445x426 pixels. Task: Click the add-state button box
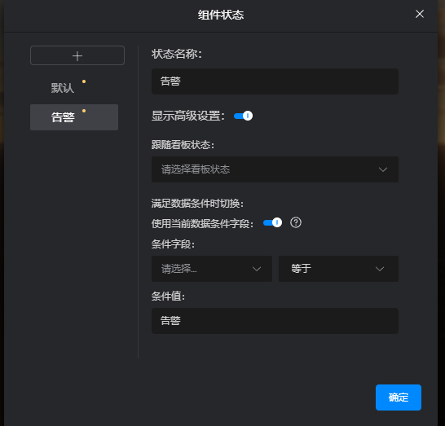tap(77, 55)
